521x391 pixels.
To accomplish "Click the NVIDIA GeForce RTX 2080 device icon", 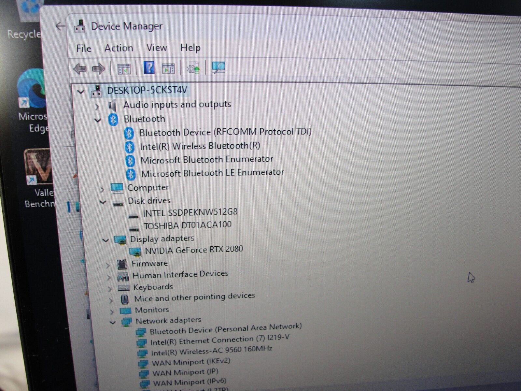I will pyautogui.click(x=135, y=252).
